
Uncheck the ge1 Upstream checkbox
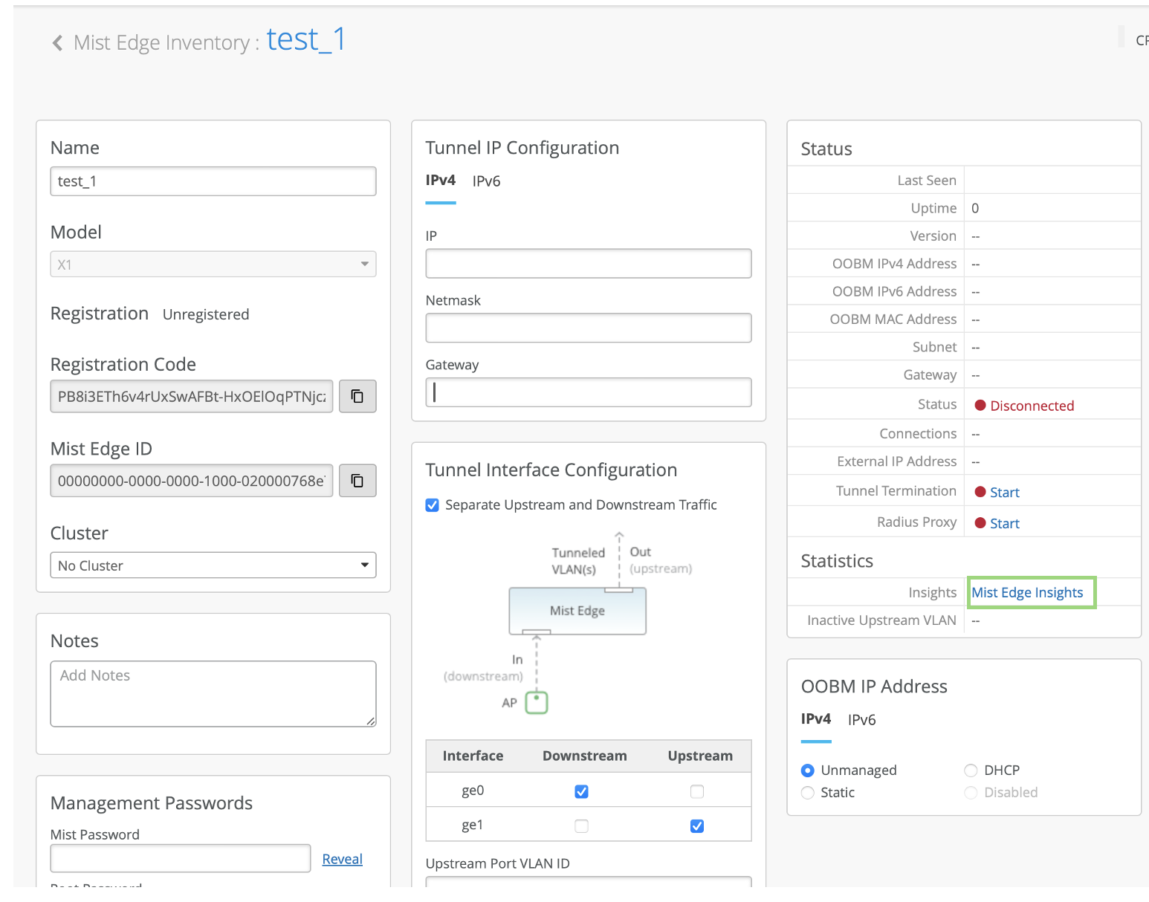coord(696,825)
